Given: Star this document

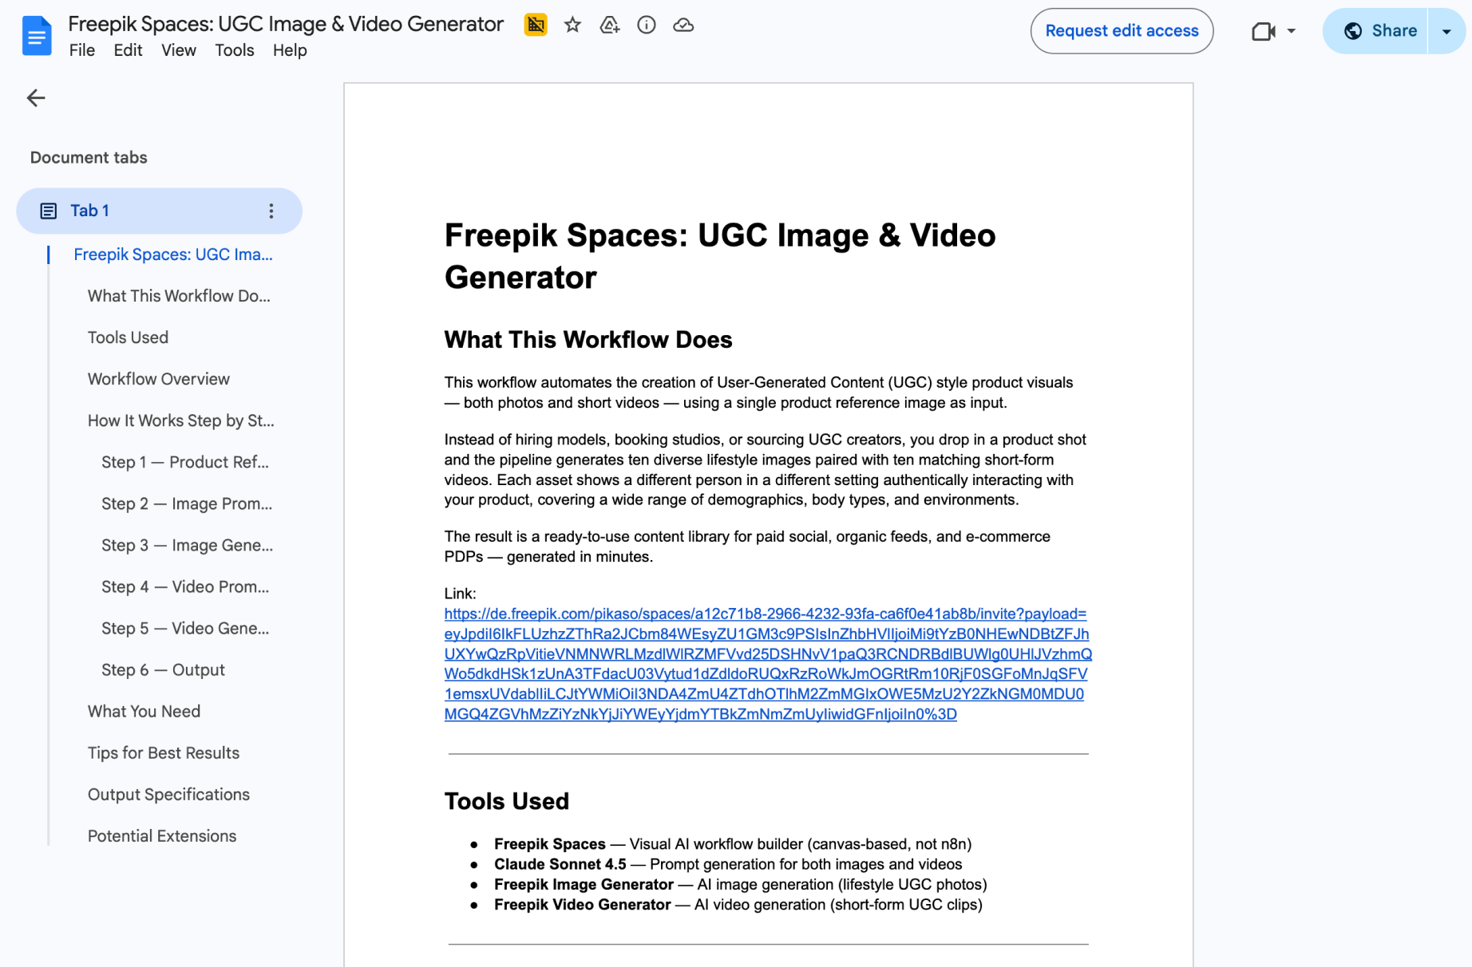Looking at the screenshot, I should pos(572,26).
